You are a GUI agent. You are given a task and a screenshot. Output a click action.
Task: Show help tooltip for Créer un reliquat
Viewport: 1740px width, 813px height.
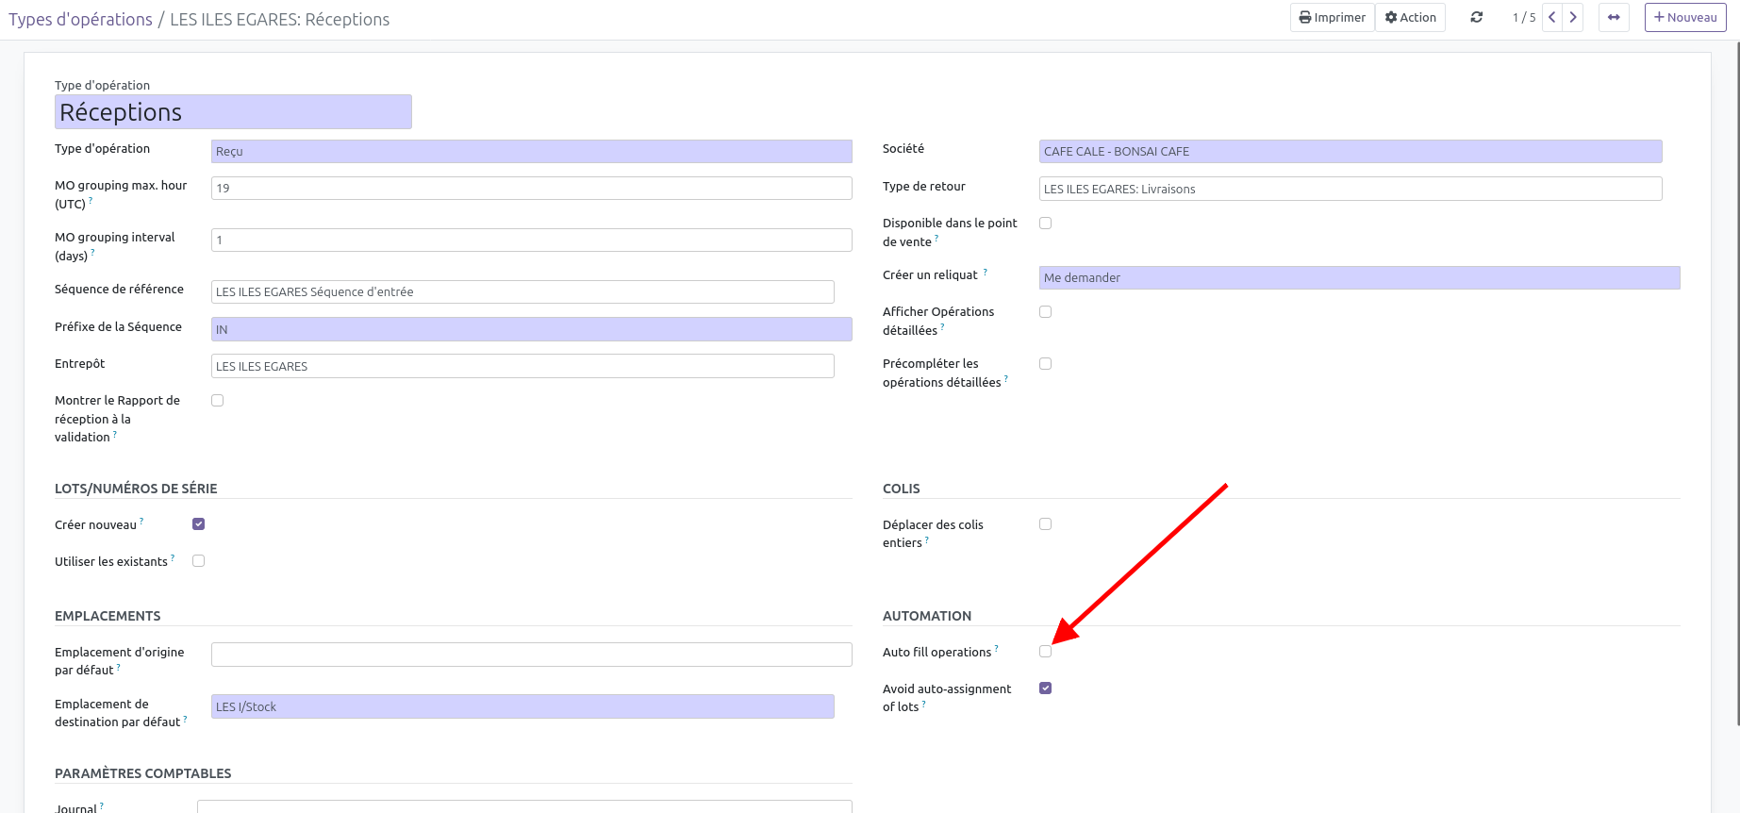pos(986,272)
